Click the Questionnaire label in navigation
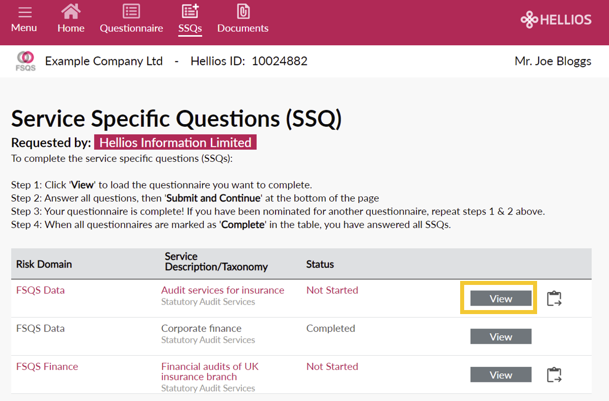Screen dimensions: 609x401 pos(131,28)
